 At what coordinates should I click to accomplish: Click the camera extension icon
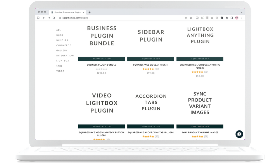(x=212, y=18)
